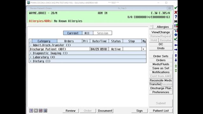Click the gray person icon in the bottom-left icon row
The height and width of the screenshot is (114, 203).
tap(36, 111)
